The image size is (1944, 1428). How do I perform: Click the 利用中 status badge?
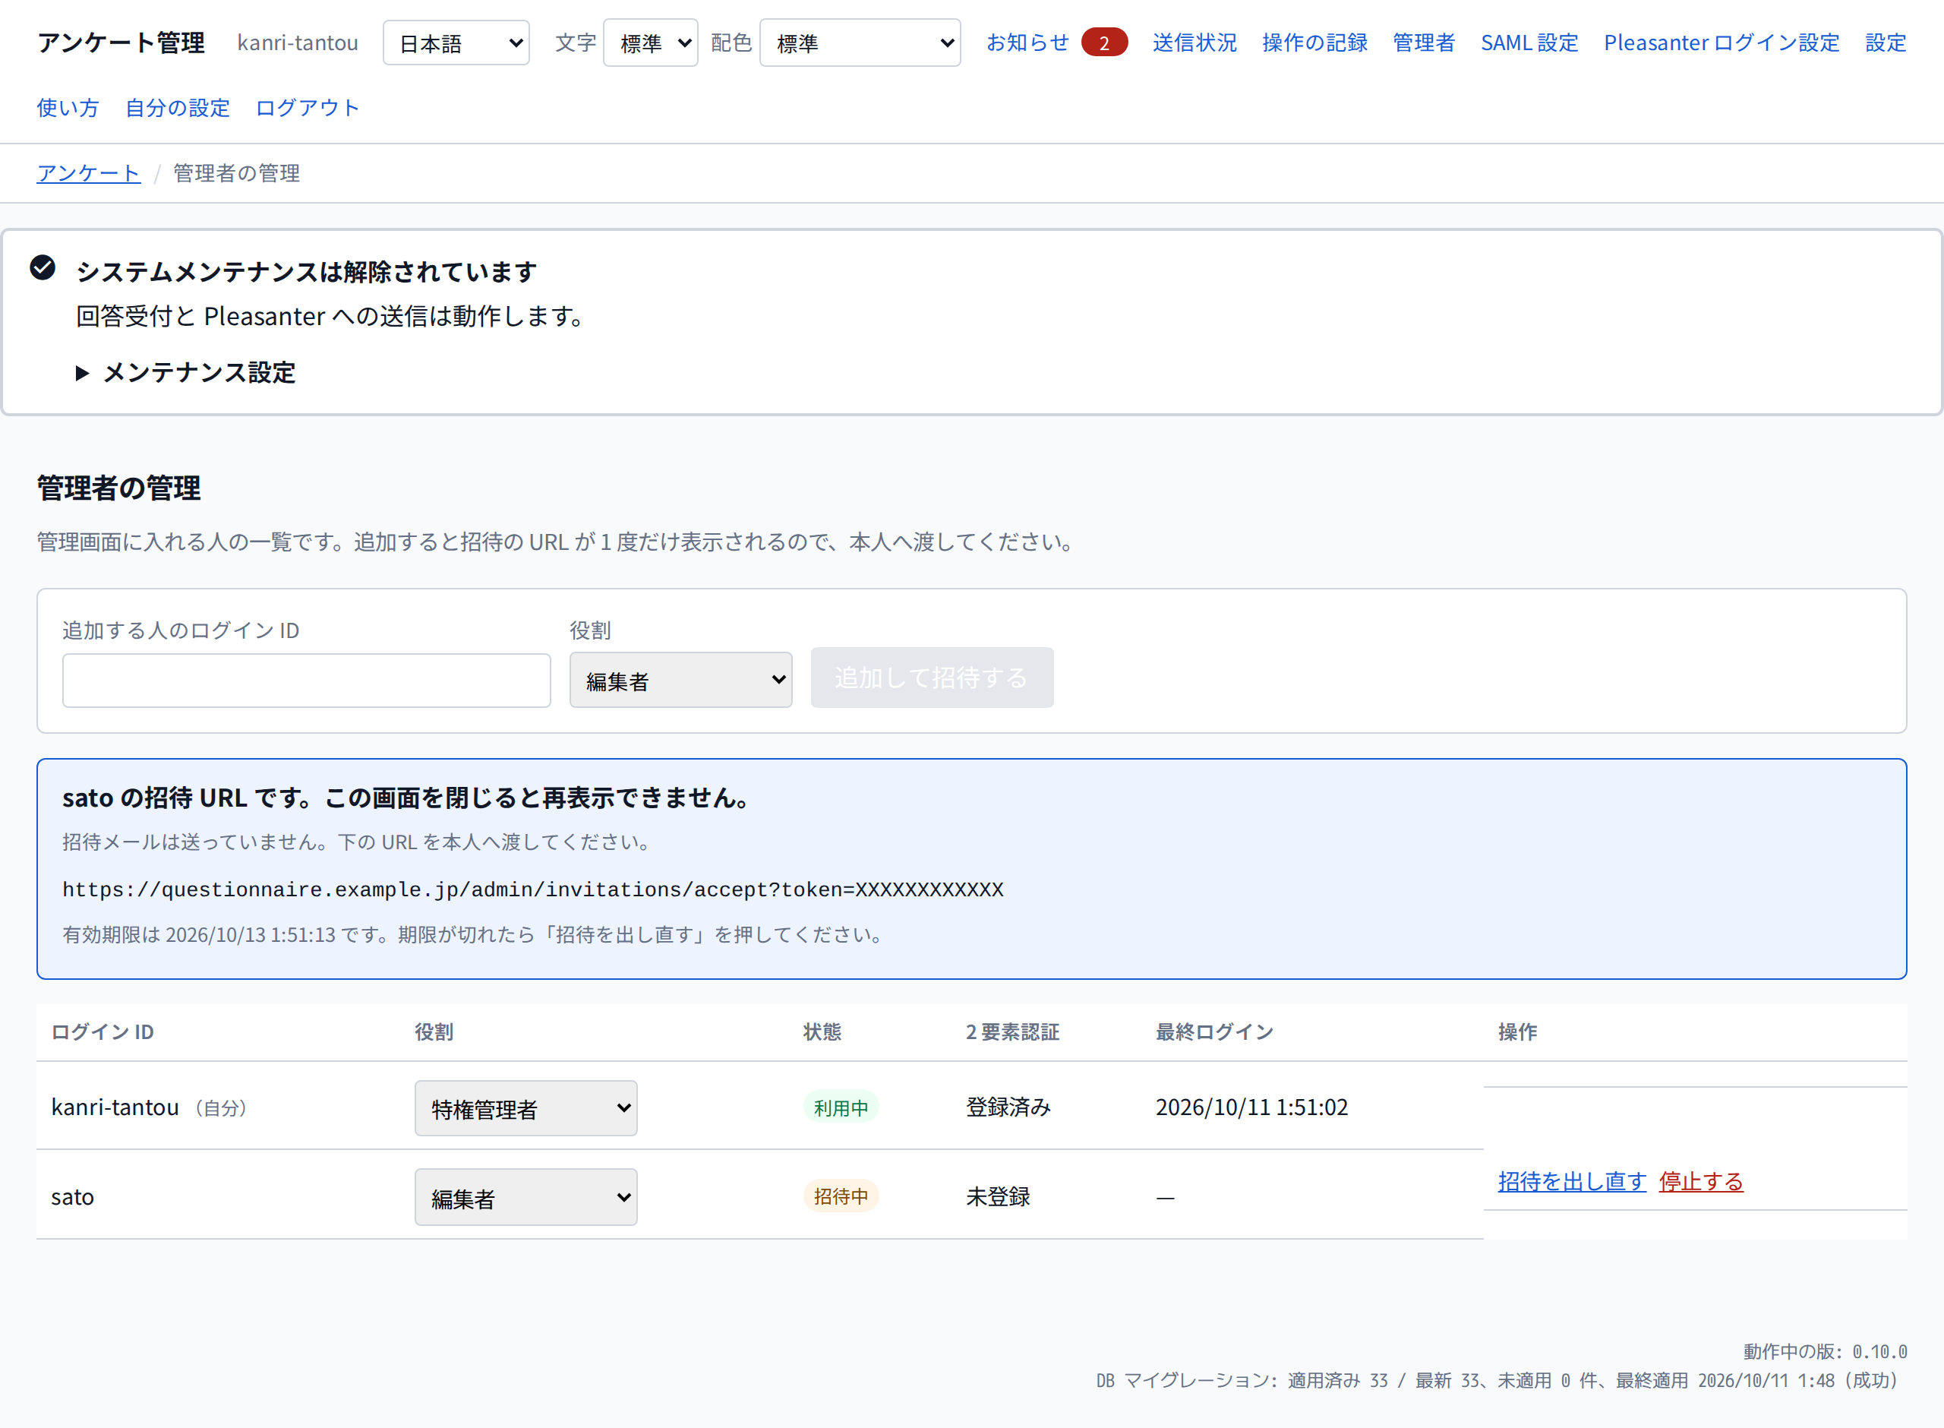841,1107
